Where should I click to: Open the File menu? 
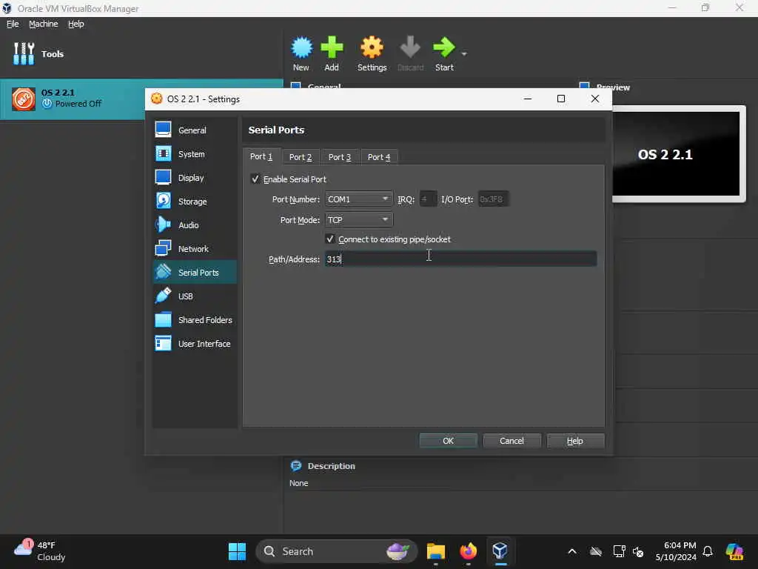pyautogui.click(x=13, y=24)
